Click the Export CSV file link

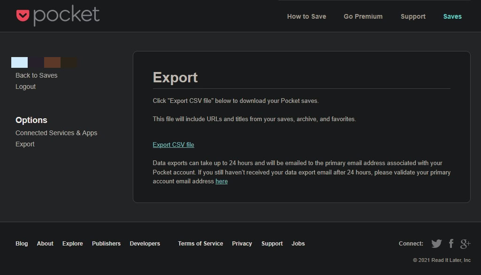click(173, 145)
